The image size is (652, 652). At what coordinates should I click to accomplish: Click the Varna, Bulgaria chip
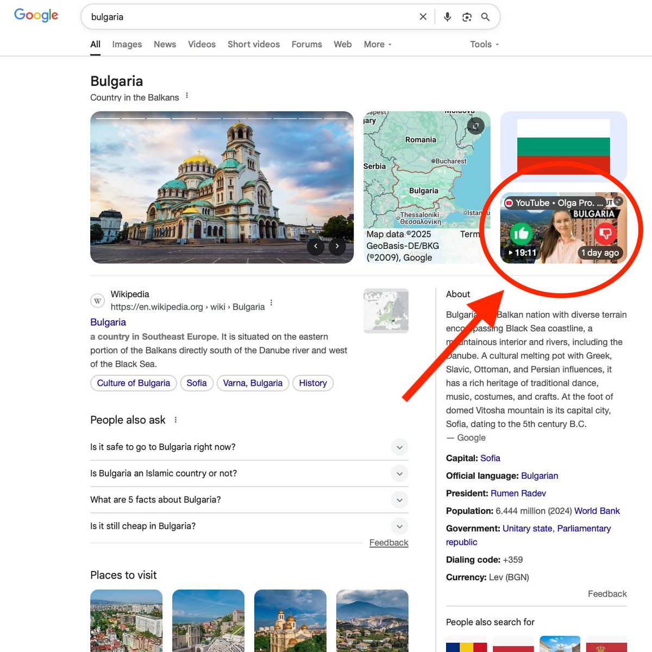pos(253,383)
